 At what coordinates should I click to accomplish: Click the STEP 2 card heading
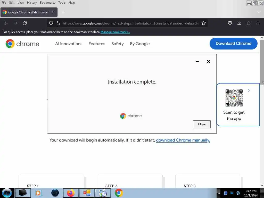click(111, 186)
